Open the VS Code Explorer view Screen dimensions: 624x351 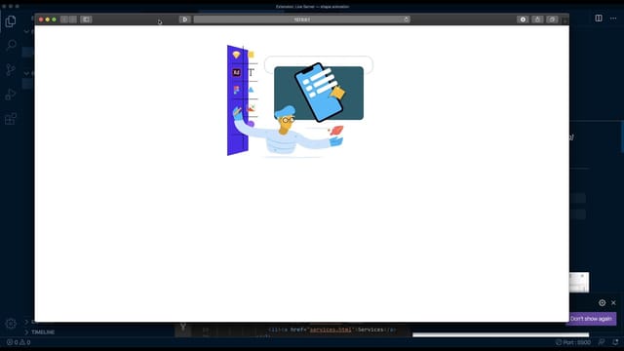pos(11,21)
